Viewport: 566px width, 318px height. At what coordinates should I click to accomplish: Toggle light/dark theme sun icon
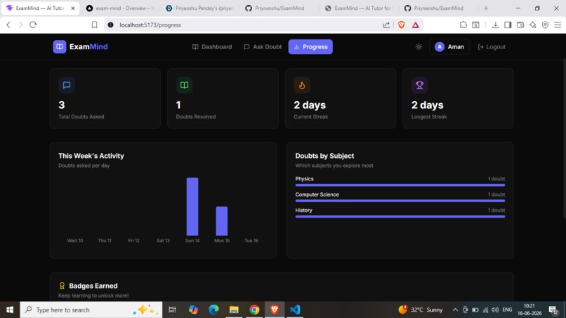(x=419, y=47)
